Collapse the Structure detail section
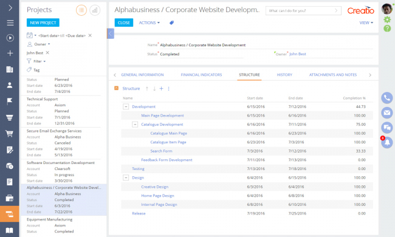The width and height of the screenshot is (395, 237). pos(116,88)
